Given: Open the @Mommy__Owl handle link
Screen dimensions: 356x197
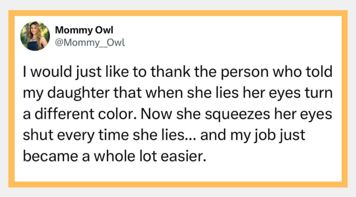Looking at the screenshot, I should point(90,42).
